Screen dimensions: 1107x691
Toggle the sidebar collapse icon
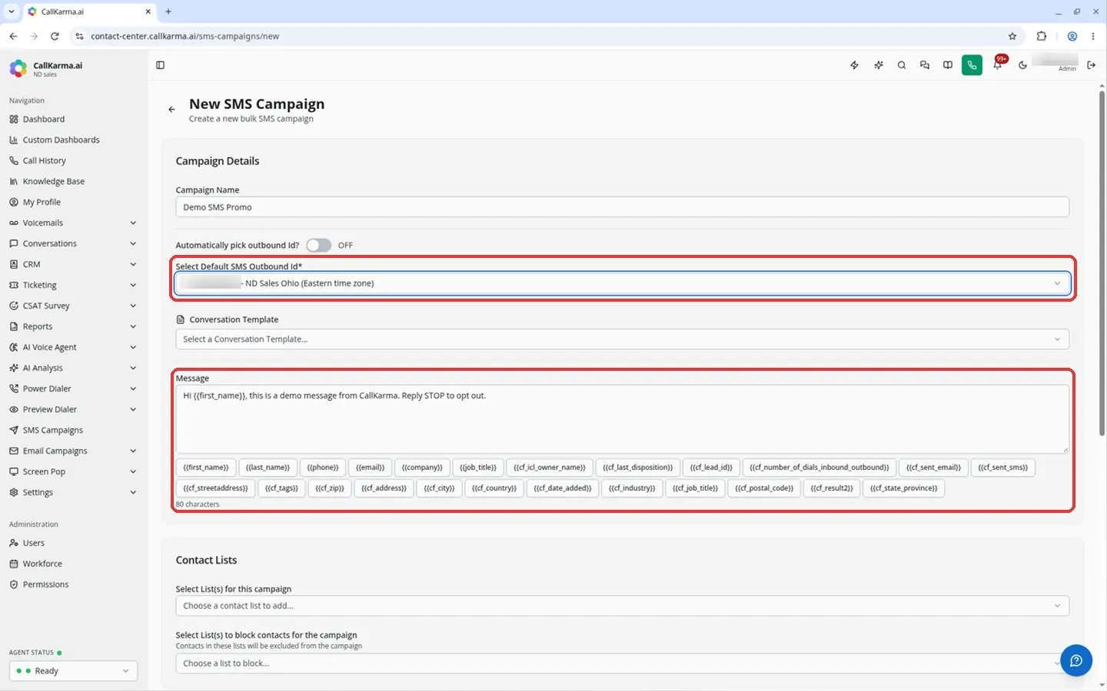(x=160, y=65)
